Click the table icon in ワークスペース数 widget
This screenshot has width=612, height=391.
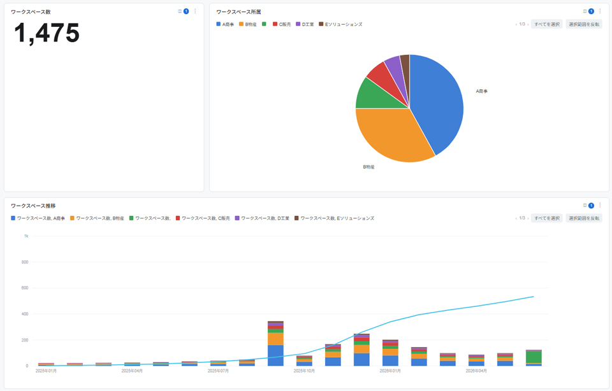tap(180, 11)
